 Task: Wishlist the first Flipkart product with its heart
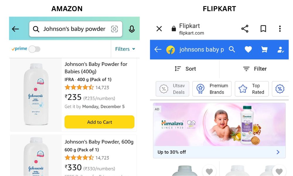point(209,171)
